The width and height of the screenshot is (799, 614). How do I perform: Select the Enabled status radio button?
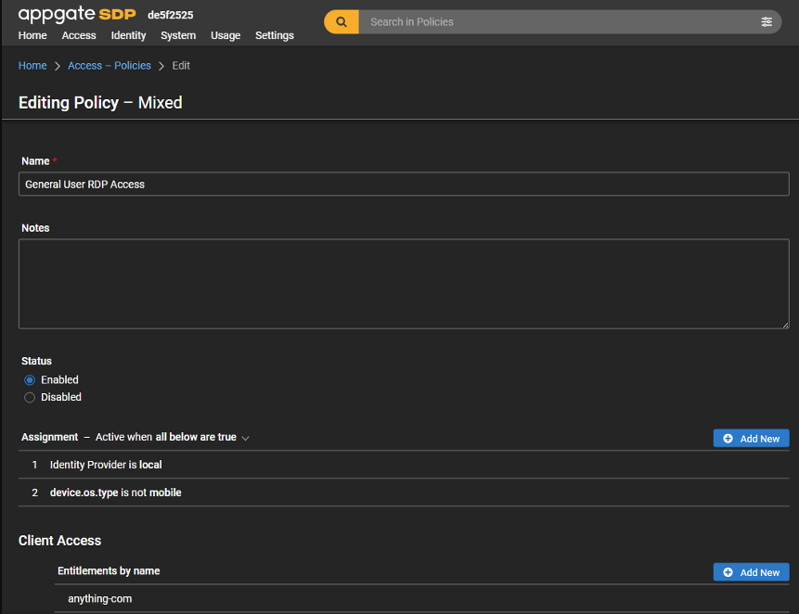pyautogui.click(x=29, y=379)
